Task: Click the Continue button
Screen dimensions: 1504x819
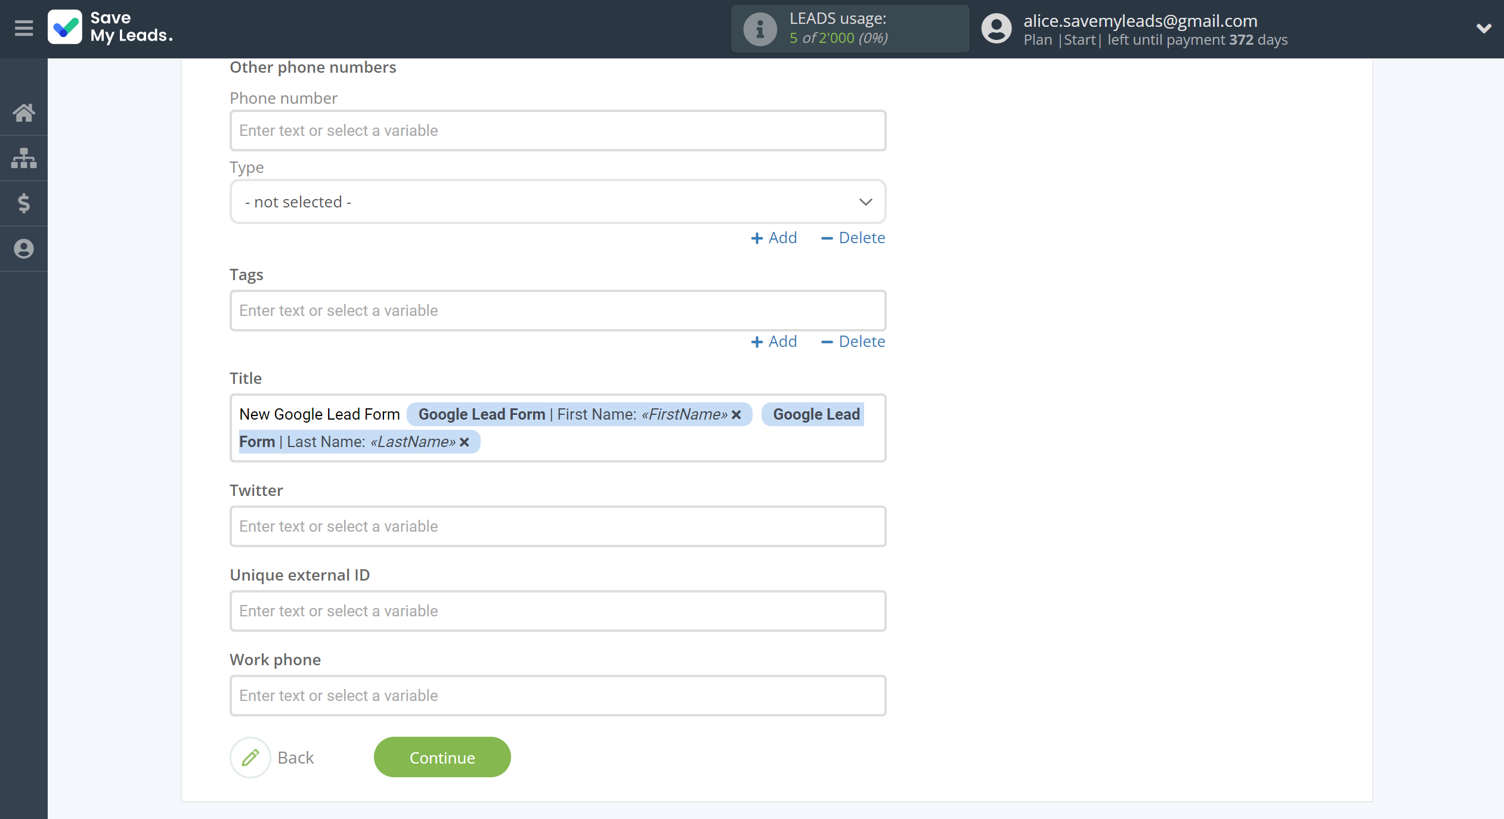Action: pos(442,758)
